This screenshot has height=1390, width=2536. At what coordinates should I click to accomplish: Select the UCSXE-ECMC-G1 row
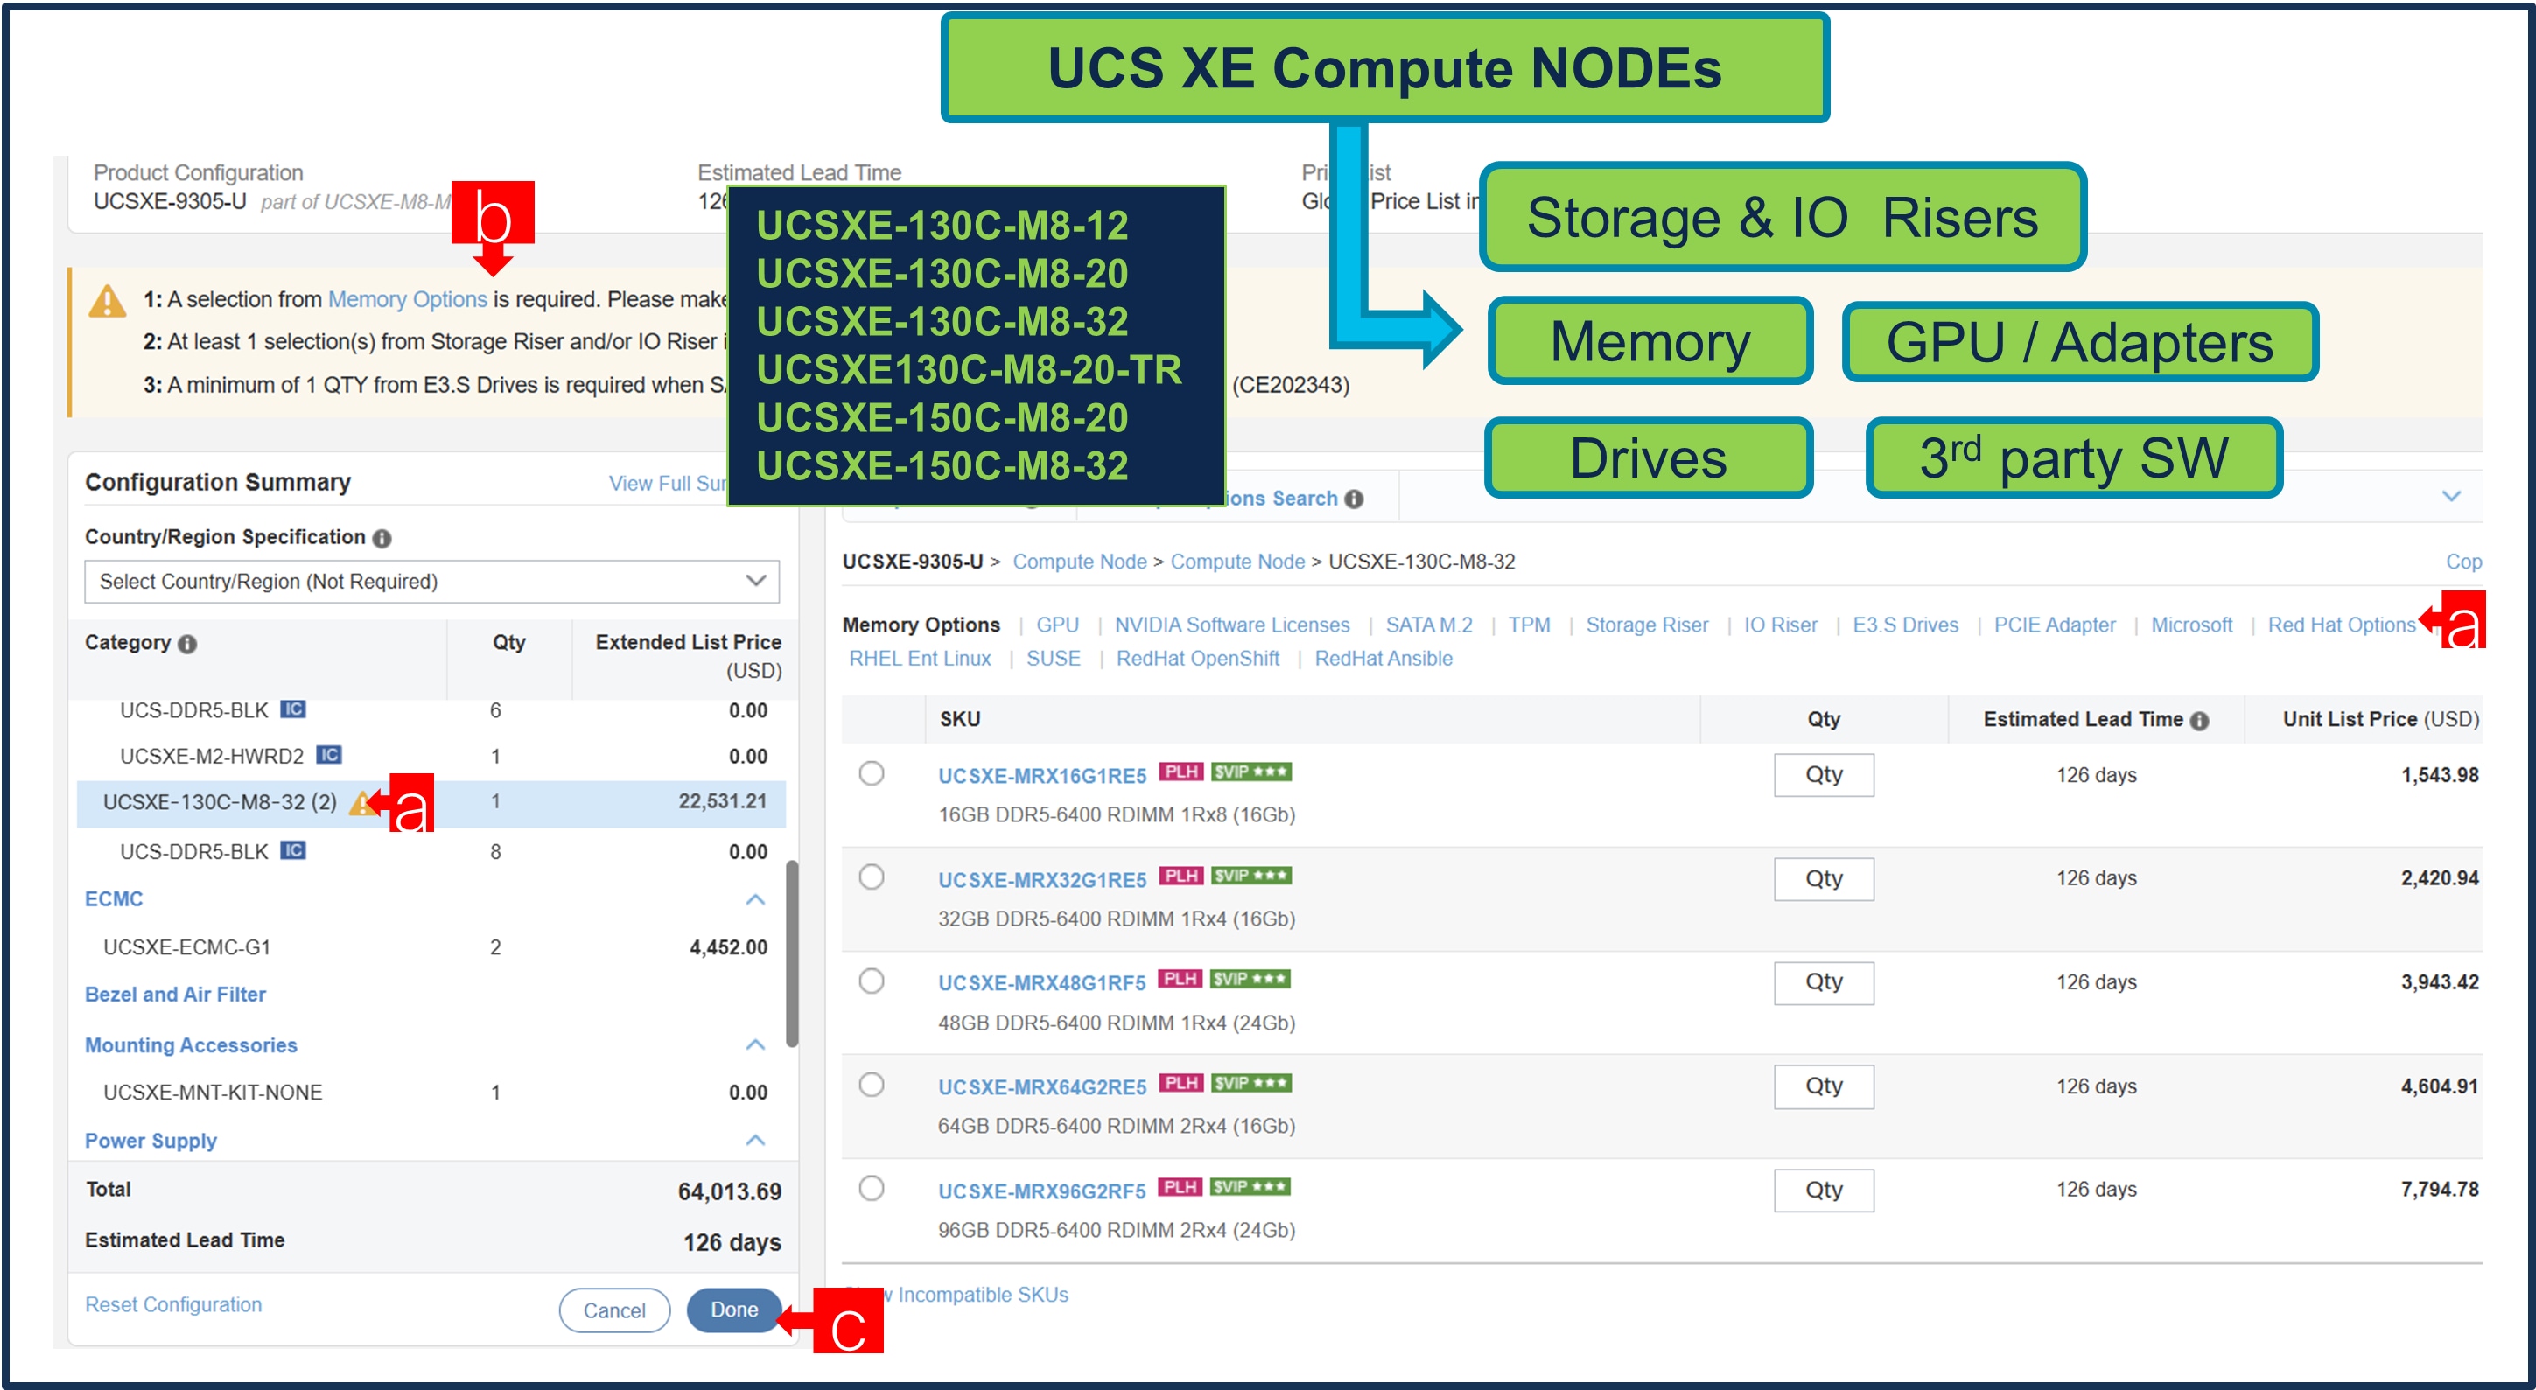tap(431, 948)
